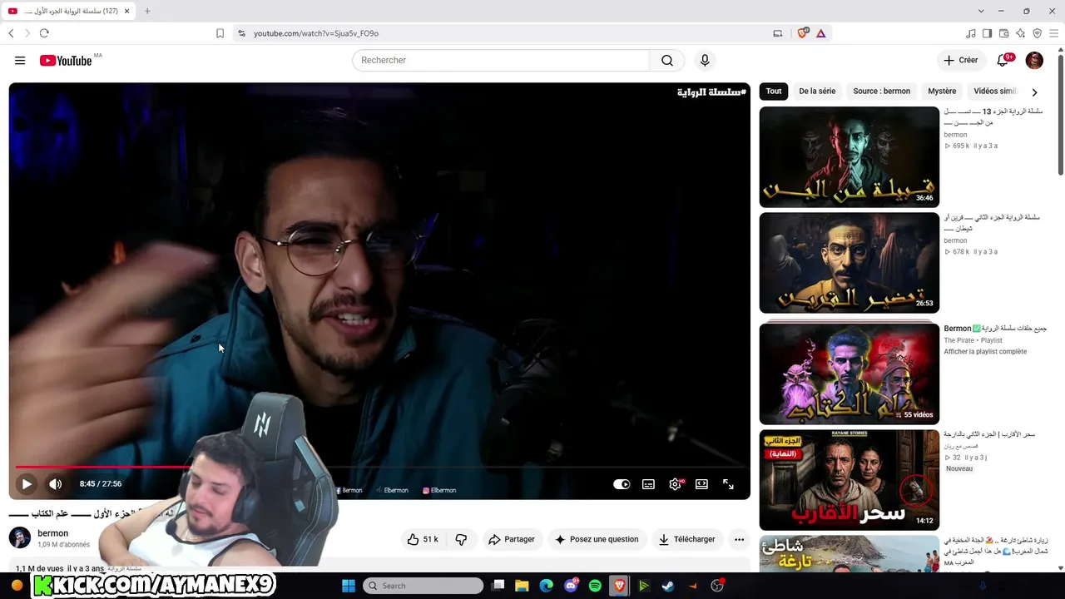Click the Posez une question button
Image resolution: width=1065 pixels, height=599 pixels.
click(x=597, y=539)
